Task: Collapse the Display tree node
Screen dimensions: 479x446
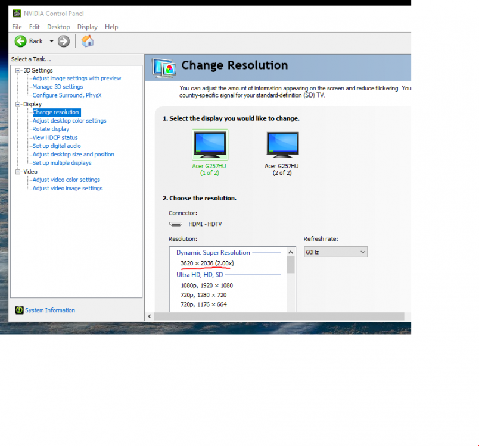Action: (18, 104)
